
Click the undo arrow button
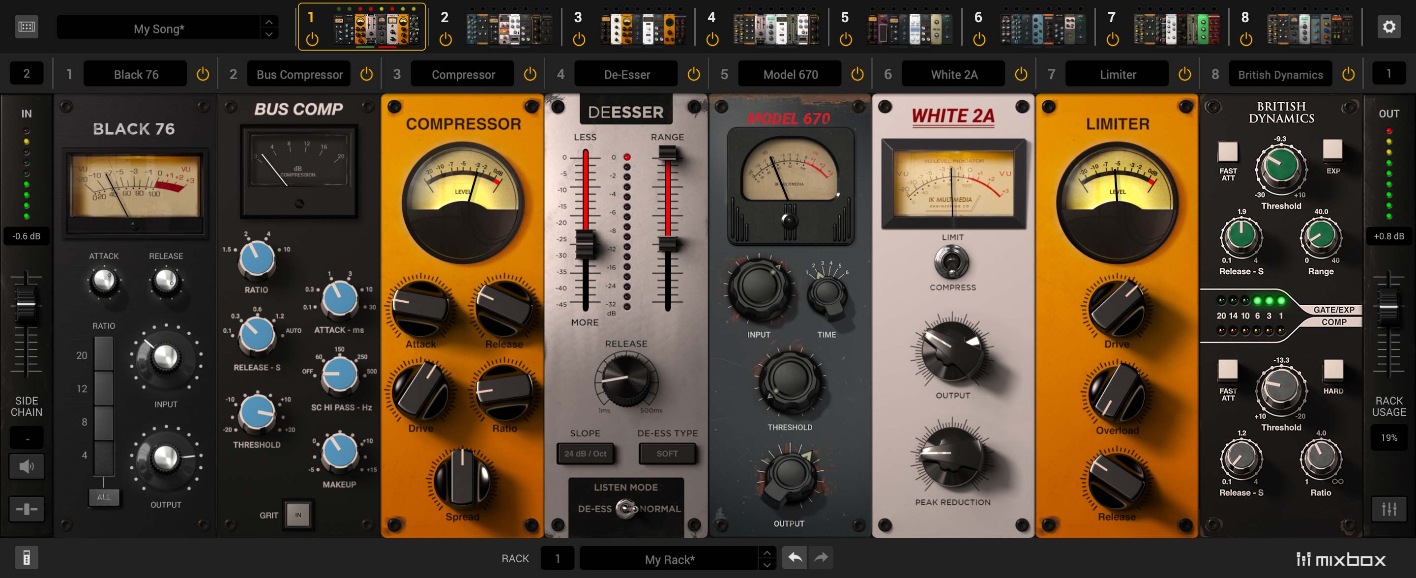pyautogui.click(x=795, y=558)
